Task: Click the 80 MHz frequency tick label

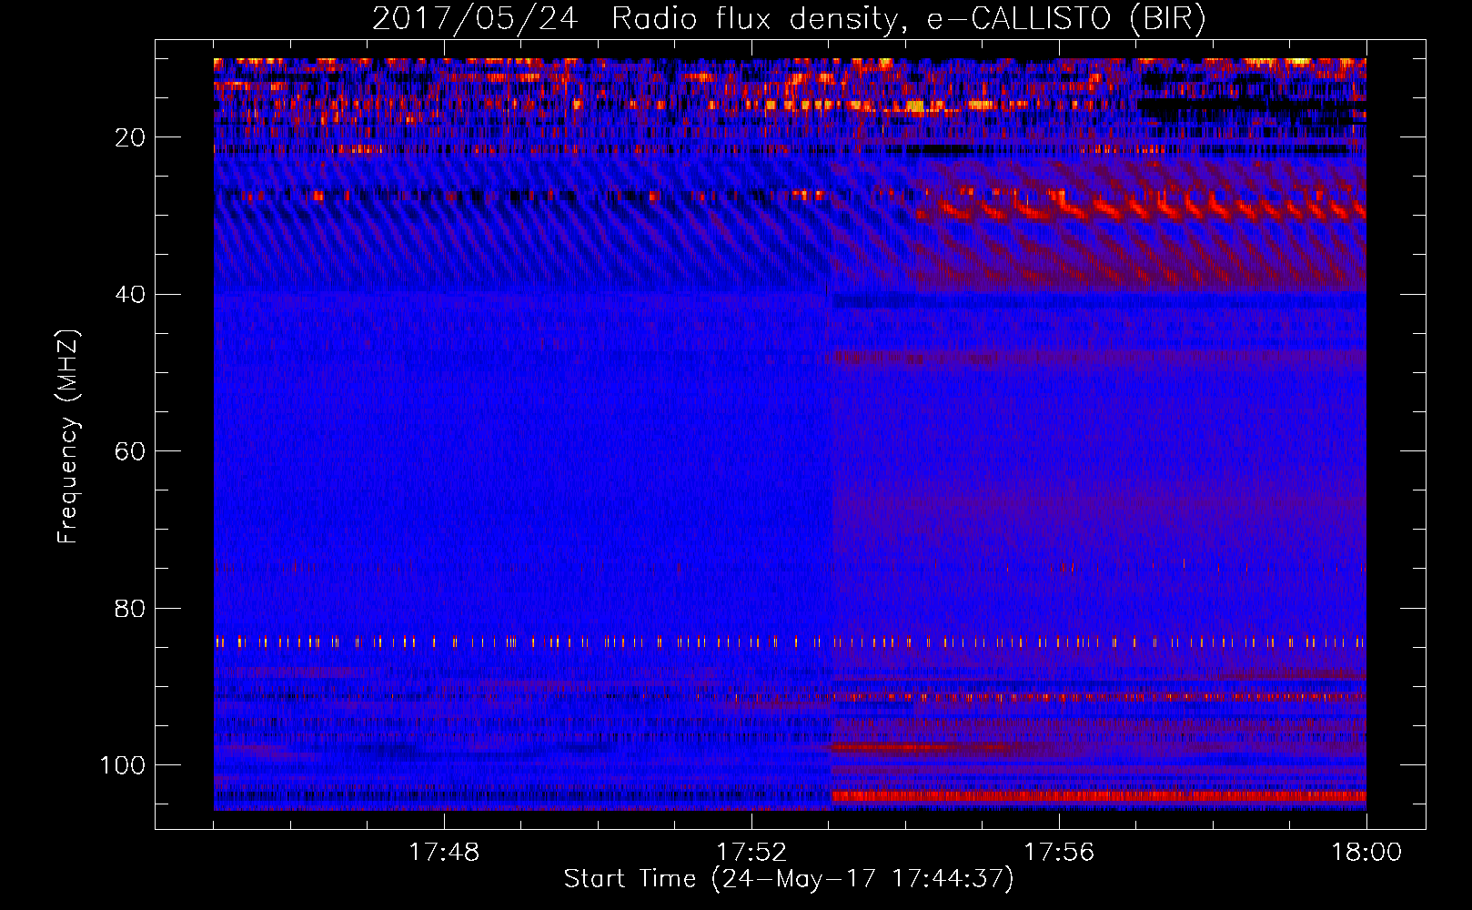Action: click(x=130, y=609)
